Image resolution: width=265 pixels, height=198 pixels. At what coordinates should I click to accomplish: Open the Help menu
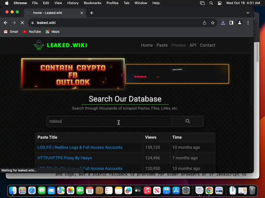pyautogui.click(x=156, y=3)
